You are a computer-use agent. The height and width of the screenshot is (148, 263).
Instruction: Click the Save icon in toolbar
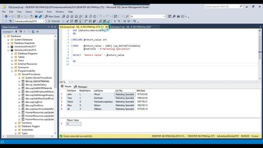coord(36,16)
